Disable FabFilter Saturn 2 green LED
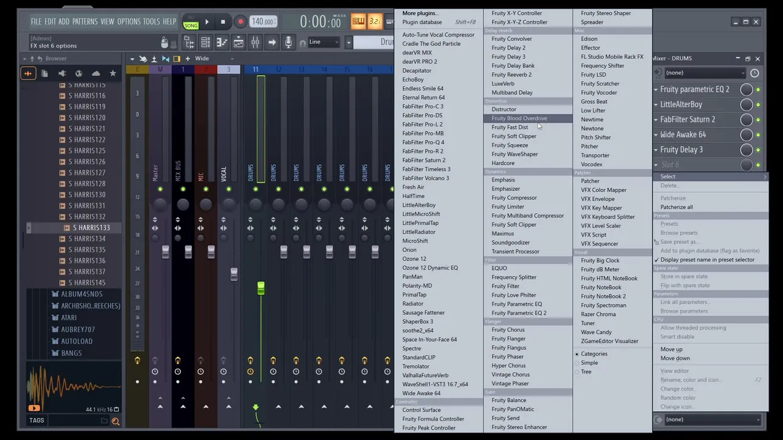This screenshot has width=783, height=440. 758,120
